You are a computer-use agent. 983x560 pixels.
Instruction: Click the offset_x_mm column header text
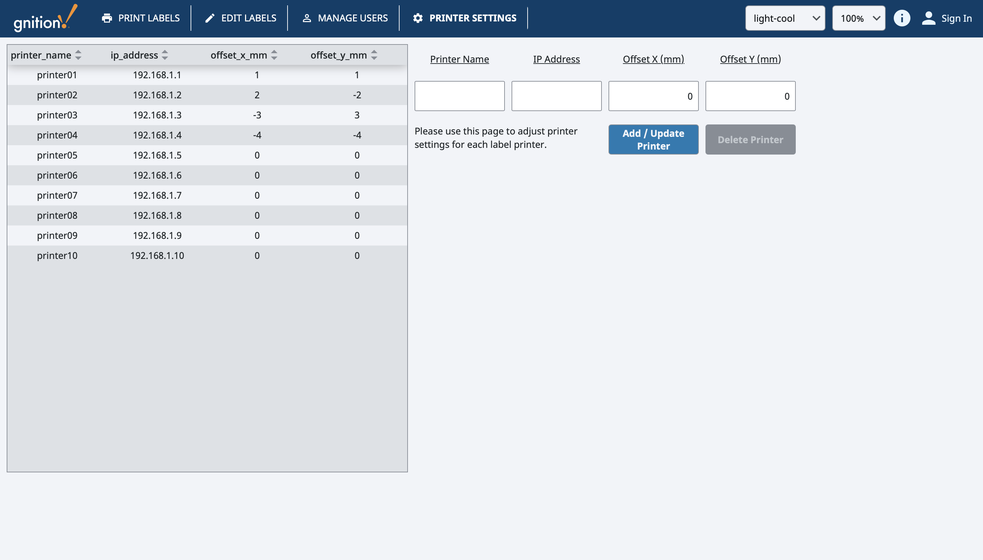(239, 55)
